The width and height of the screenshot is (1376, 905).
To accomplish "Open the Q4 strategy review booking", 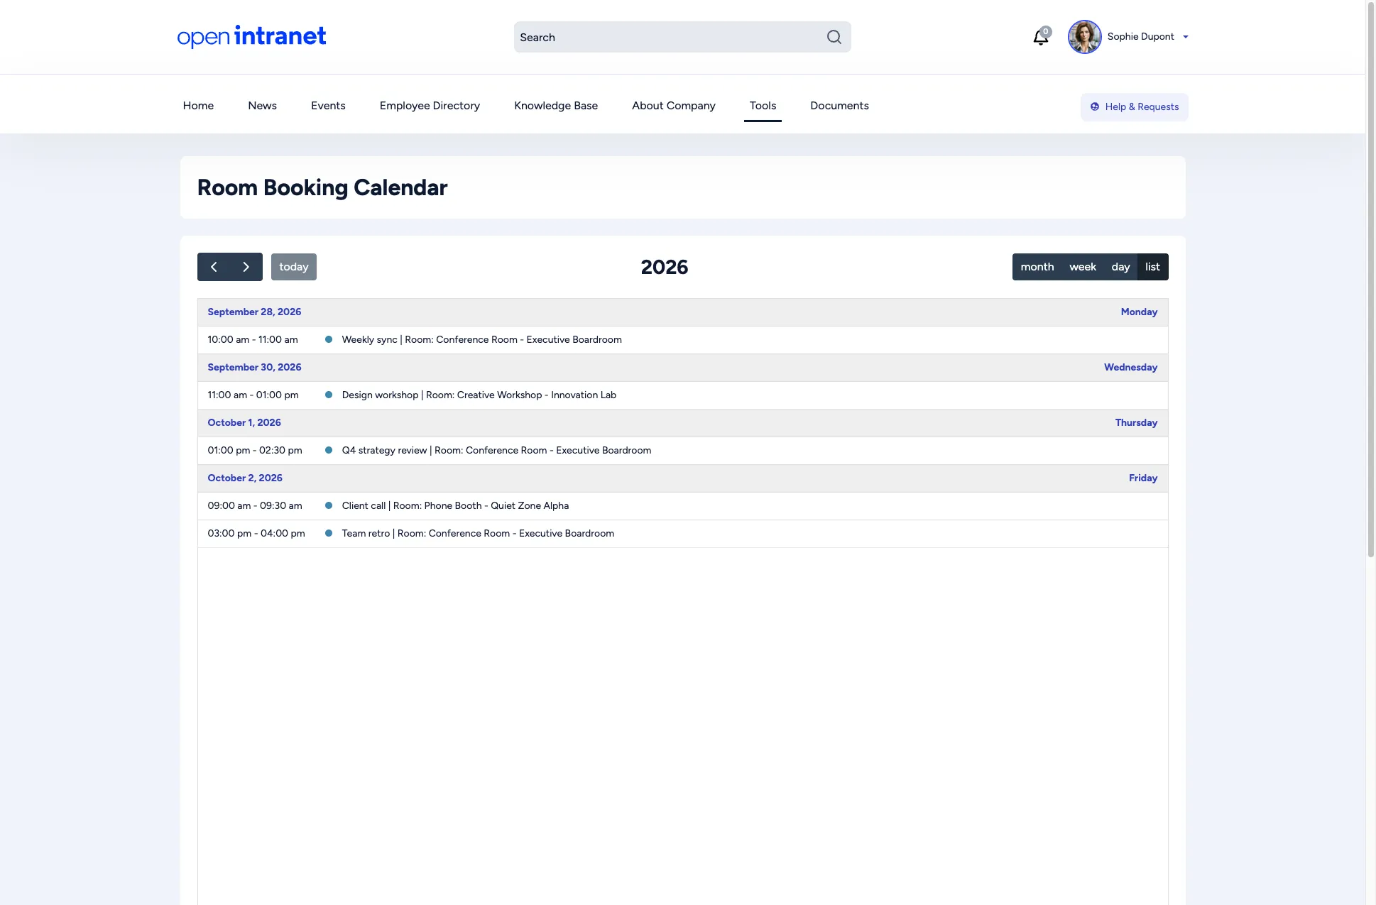I will tap(496, 451).
